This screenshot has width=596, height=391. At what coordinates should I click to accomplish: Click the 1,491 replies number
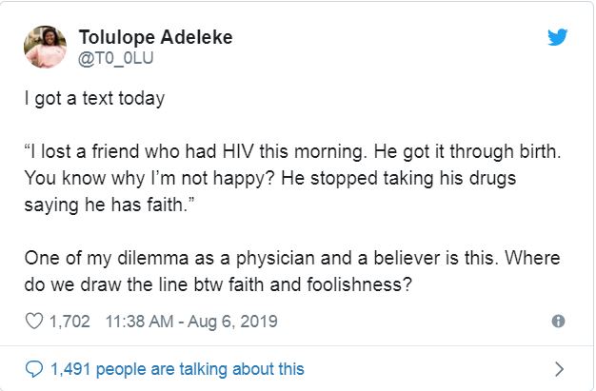pos(73,368)
